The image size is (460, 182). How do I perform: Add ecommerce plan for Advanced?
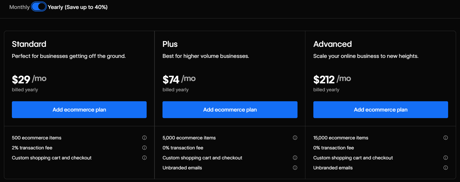point(381,110)
